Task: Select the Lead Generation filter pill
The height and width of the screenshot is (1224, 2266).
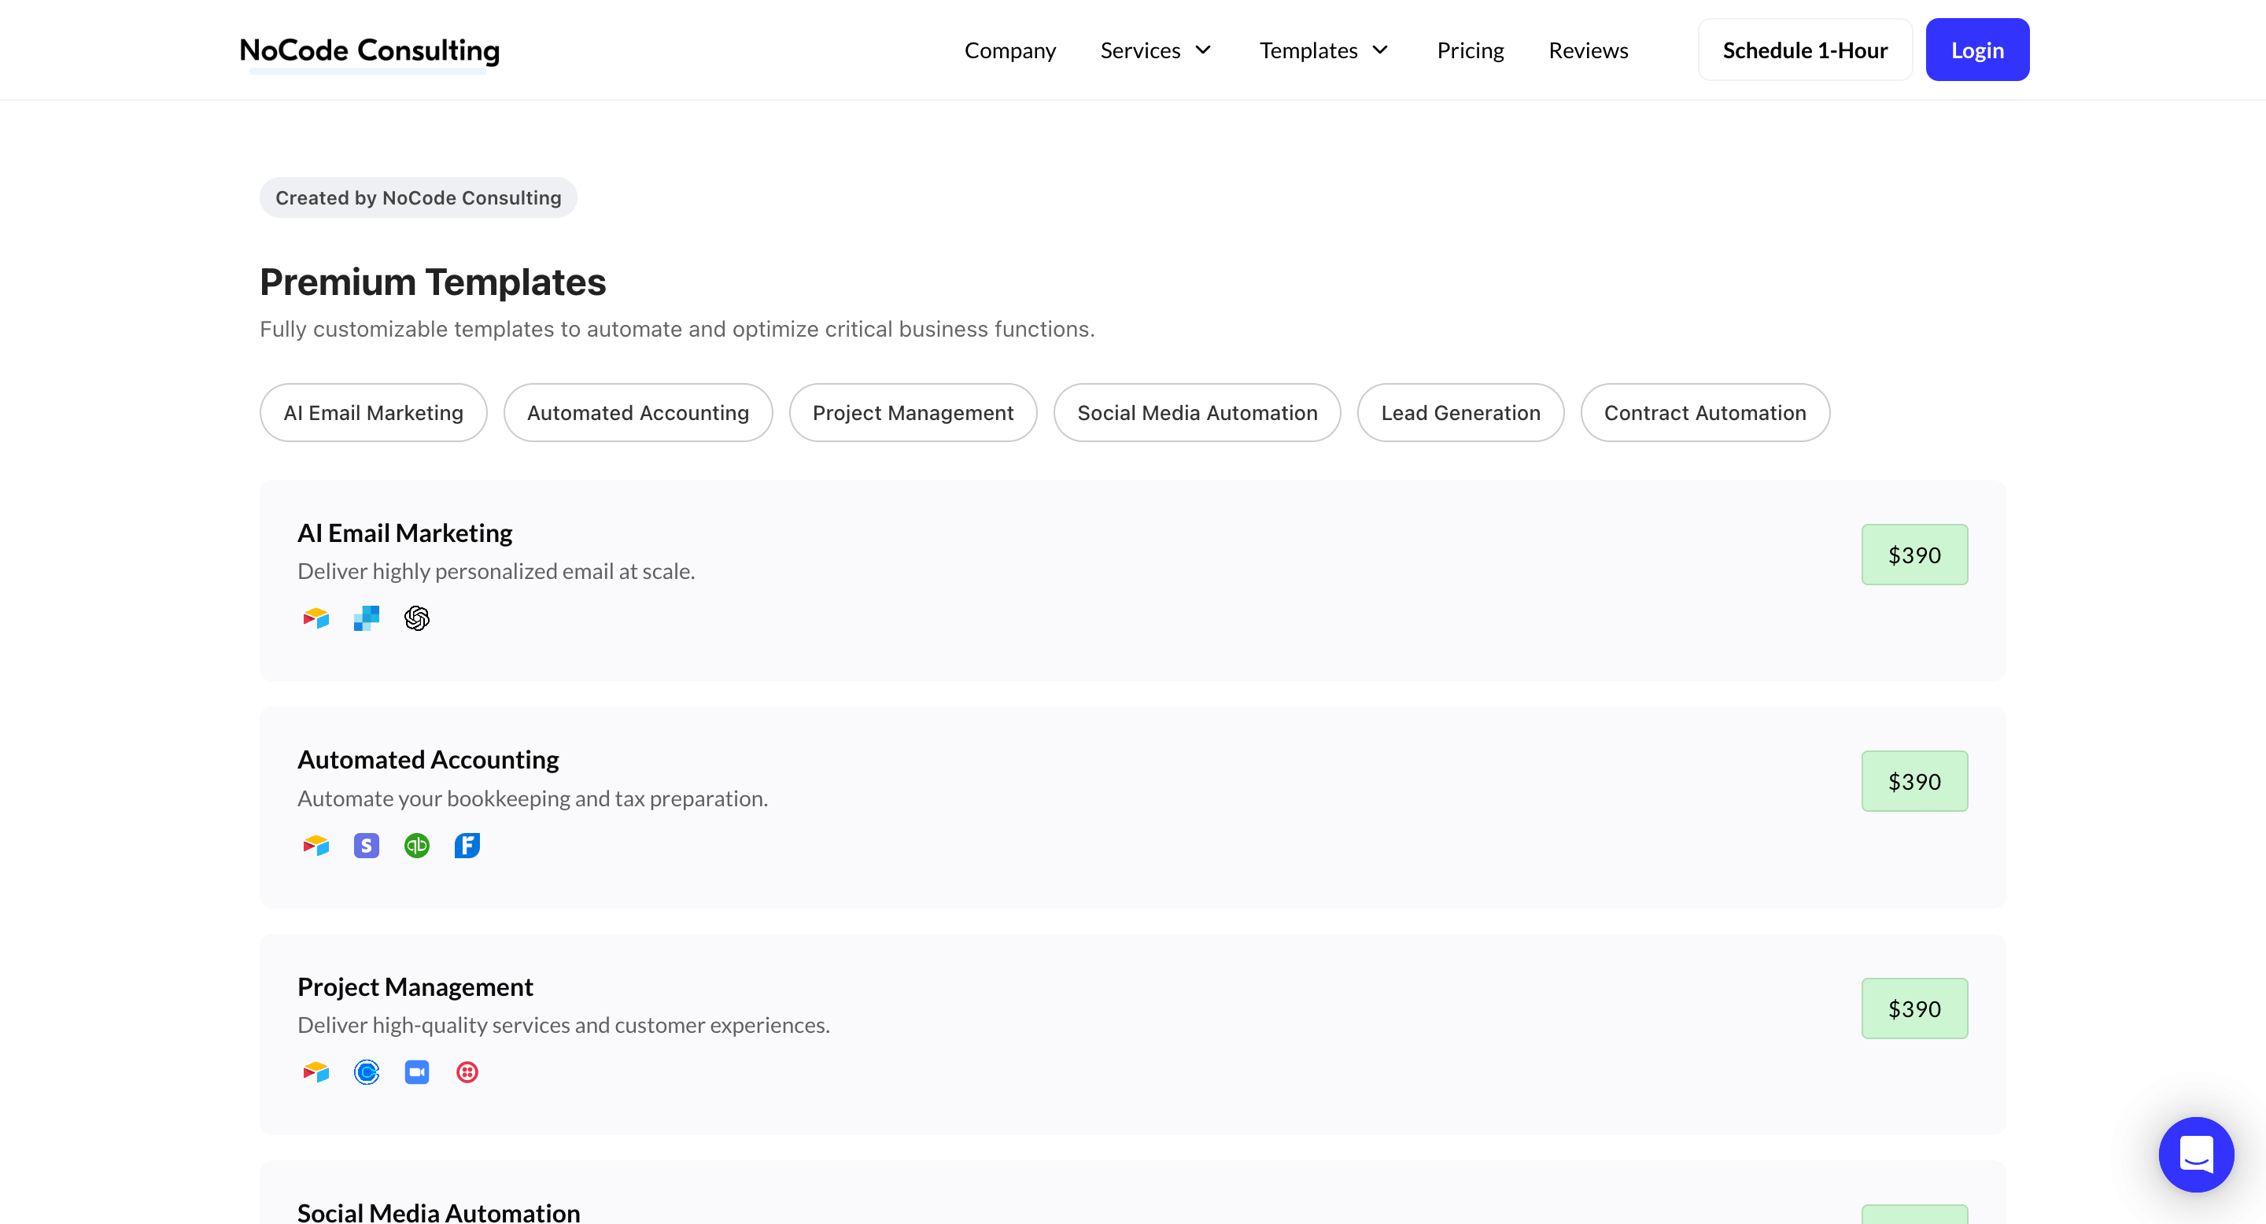Action: (x=1460, y=412)
